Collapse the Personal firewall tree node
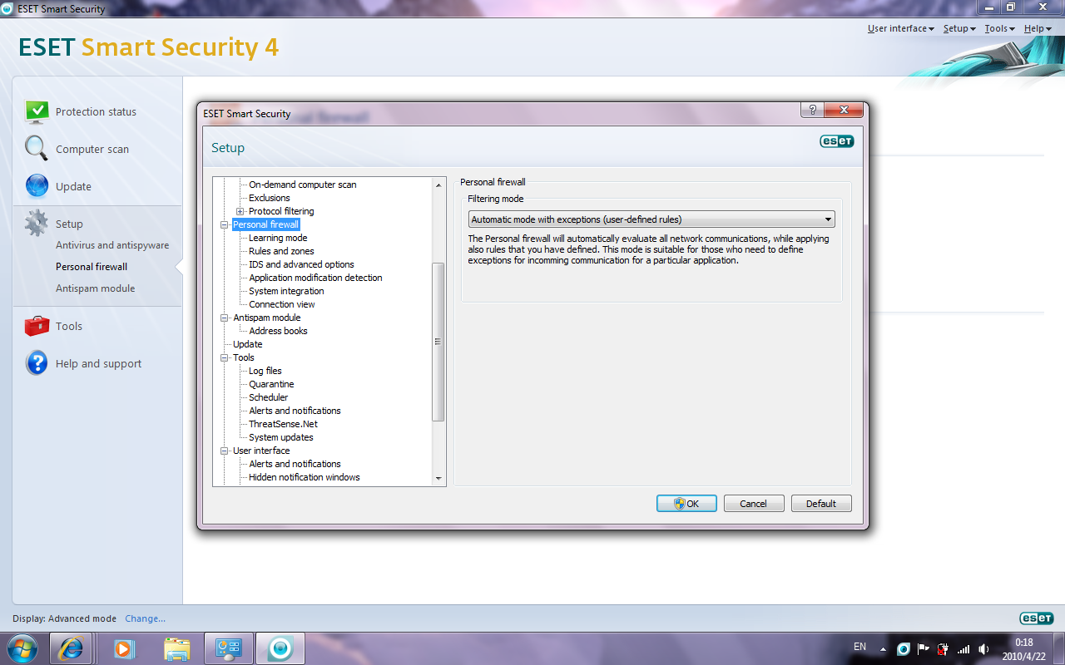This screenshot has width=1065, height=665. (x=224, y=224)
